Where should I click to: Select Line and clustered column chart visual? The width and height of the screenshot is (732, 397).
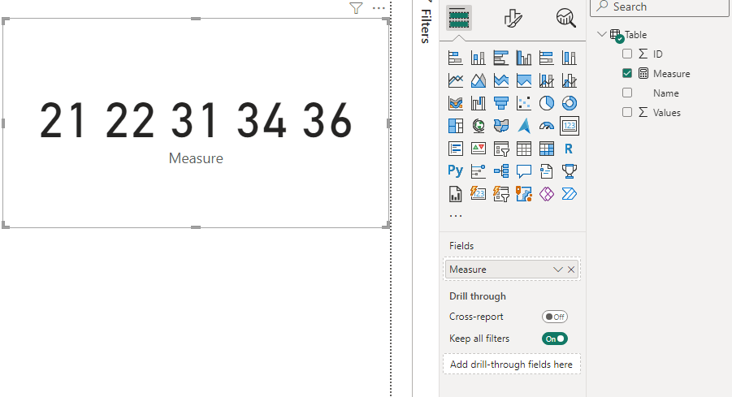569,80
